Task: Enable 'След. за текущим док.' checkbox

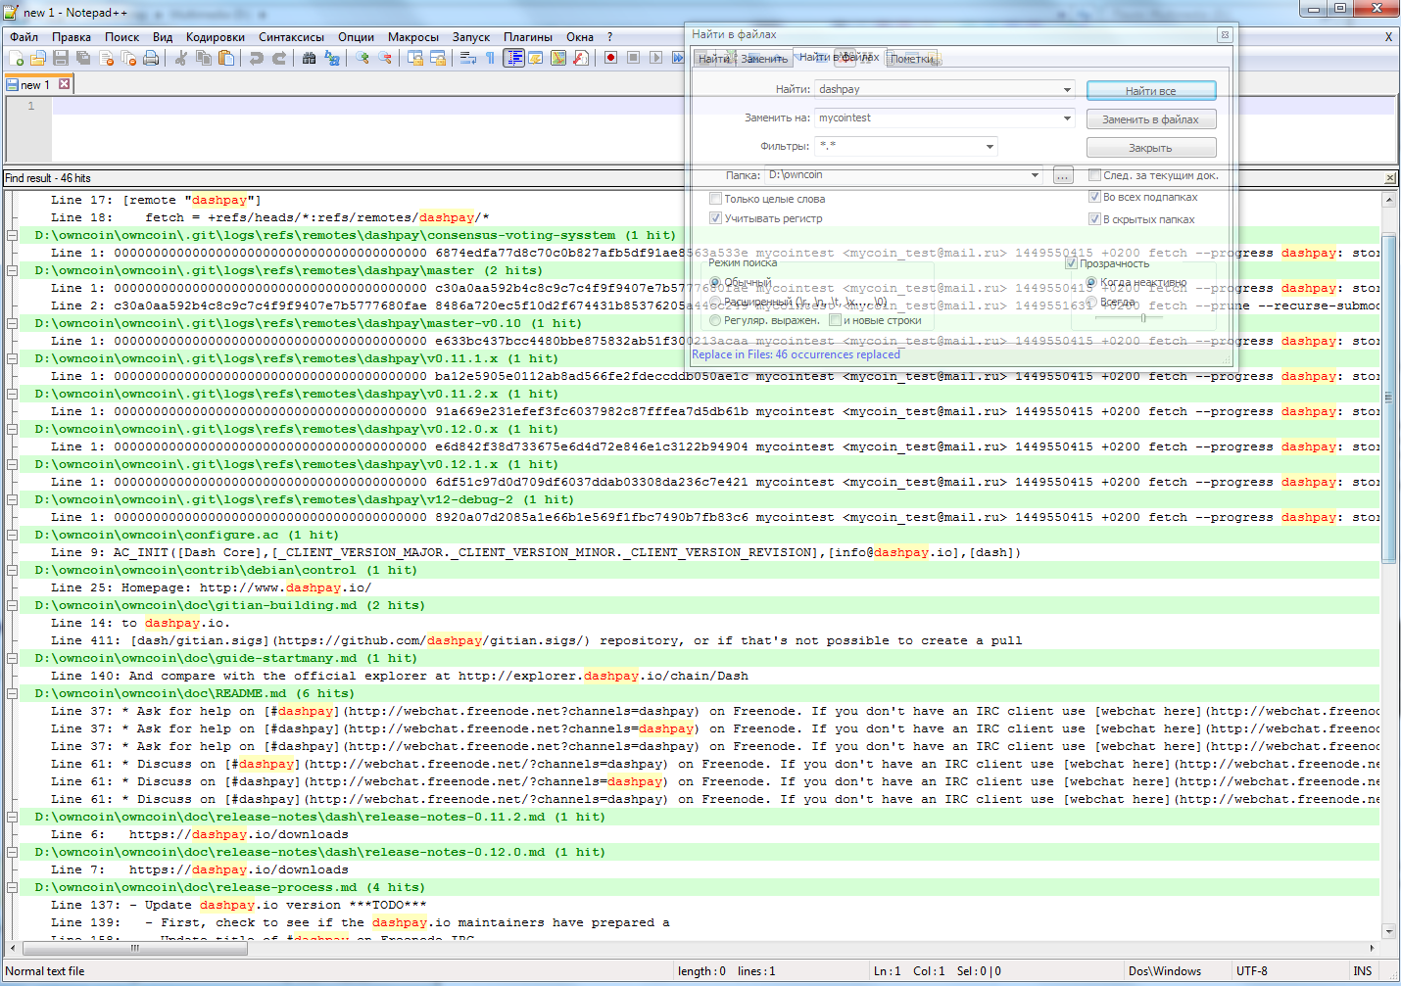Action: (x=1094, y=175)
